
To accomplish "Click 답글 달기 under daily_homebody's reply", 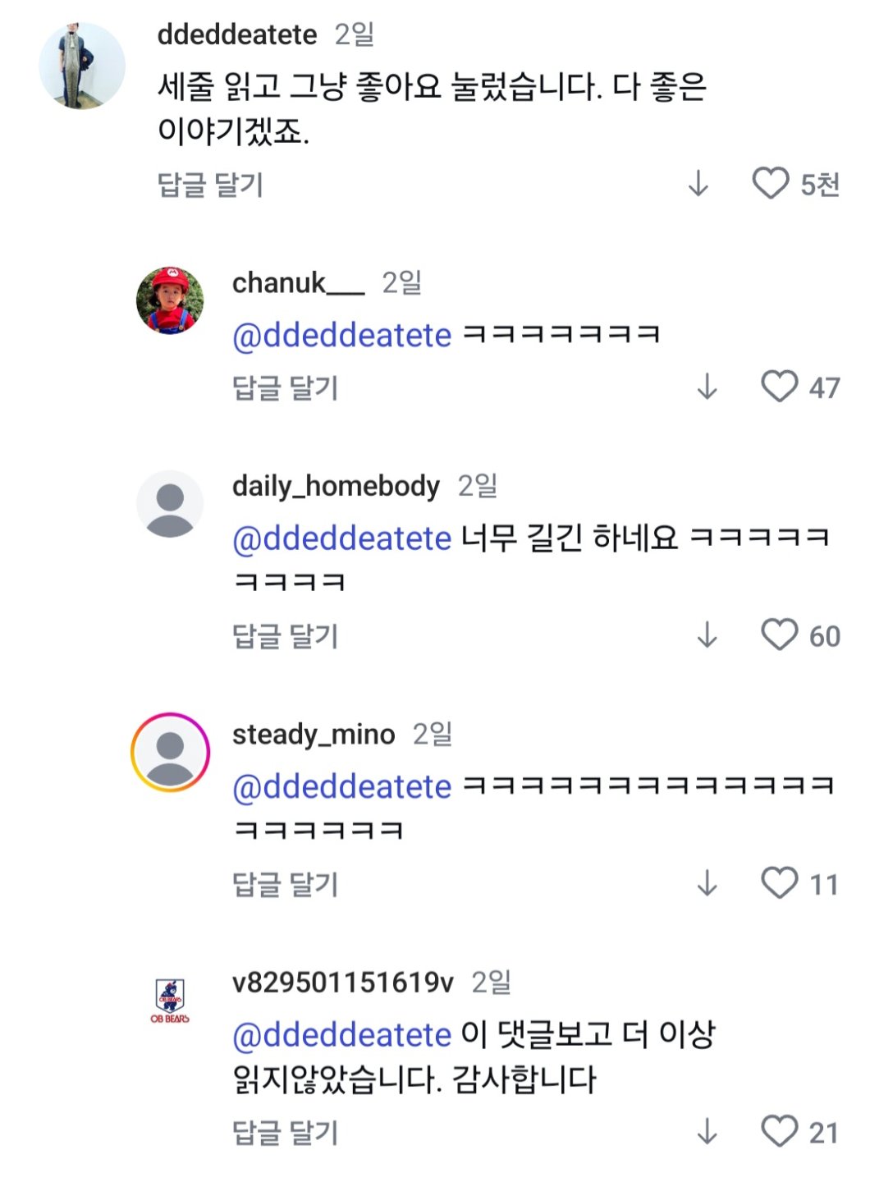I will [285, 636].
